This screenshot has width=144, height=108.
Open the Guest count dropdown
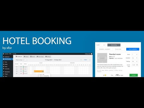[x=135, y=55]
